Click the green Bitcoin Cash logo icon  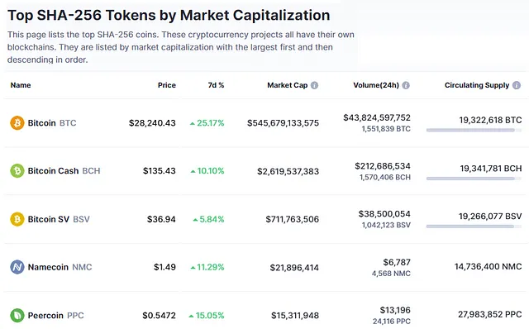coord(17,171)
